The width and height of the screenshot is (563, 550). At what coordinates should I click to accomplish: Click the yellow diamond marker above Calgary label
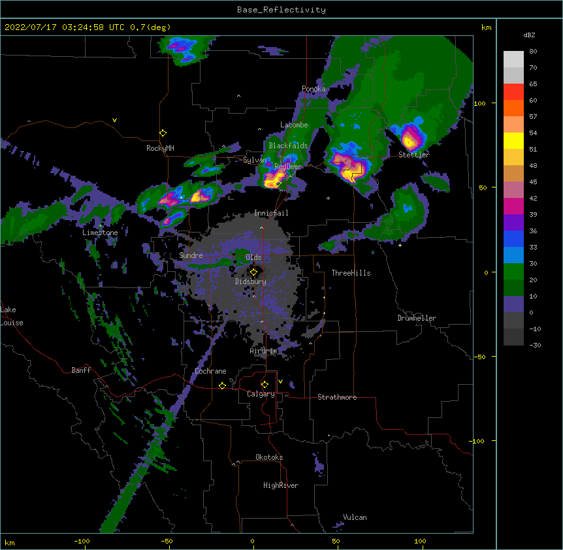click(x=265, y=385)
